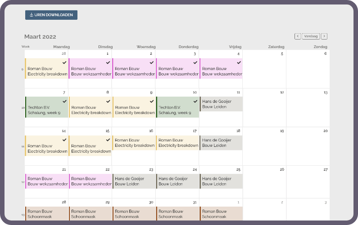Click checkmark on March 1 Bouw wekzaamheden entry
Screen dimensions: 358x225
pyautogui.click(x=108, y=62)
